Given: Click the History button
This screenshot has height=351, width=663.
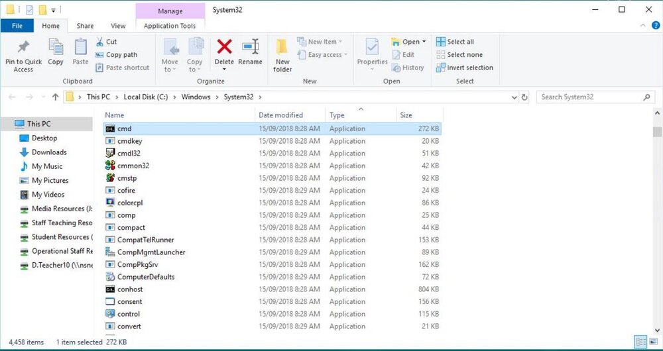Looking at the screenshot, I should (x=408, y=68).
